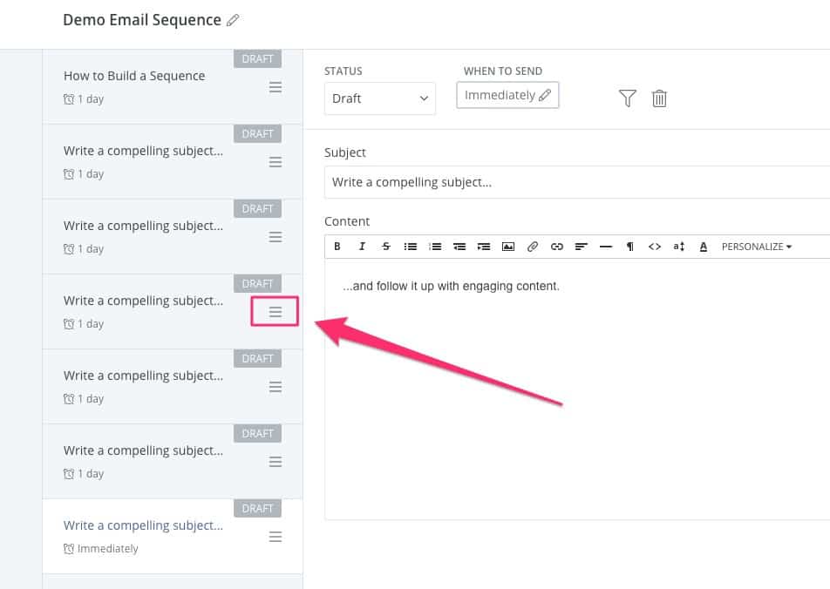This screenshot has height=589, width=830.
Task: Open the text color picker
Action: [704, 247]
